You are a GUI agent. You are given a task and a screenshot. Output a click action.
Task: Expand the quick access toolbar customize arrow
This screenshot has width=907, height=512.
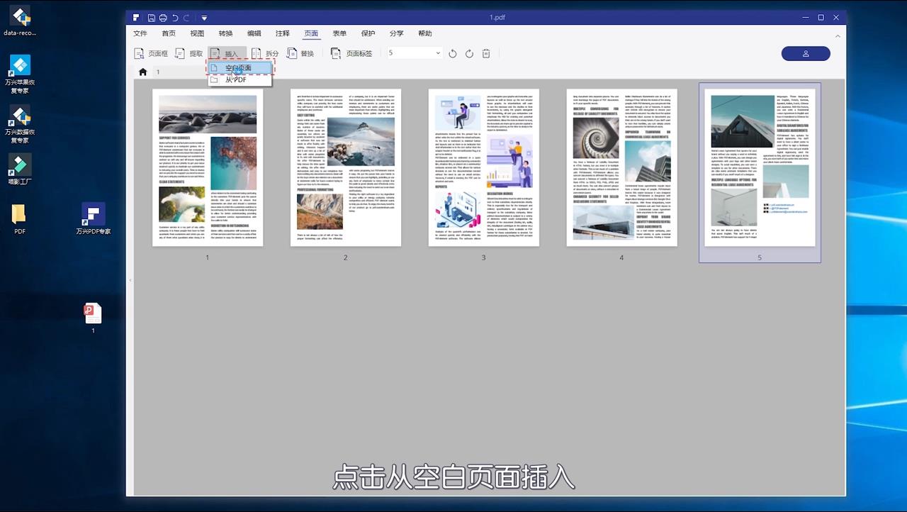click(204, 17)
